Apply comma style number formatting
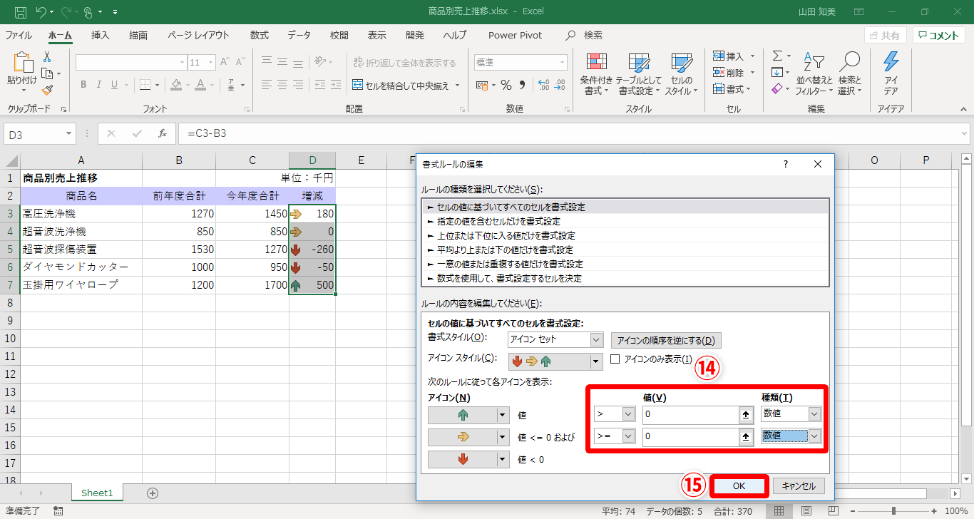Screen dimensions: 974x519 tap(522, 86)
